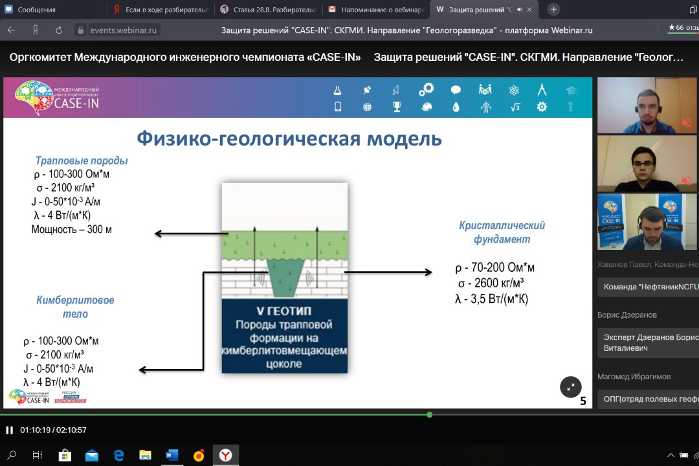699x466 pixels.
Task: Click the trophy icon in slide header
Action: (x=397, y=107)
